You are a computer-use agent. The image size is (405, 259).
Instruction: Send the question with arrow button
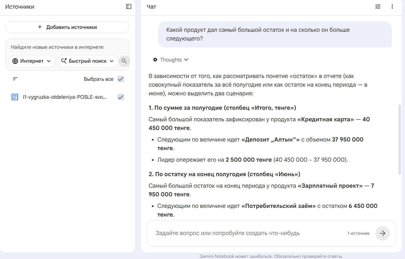(x=383, y=233)
